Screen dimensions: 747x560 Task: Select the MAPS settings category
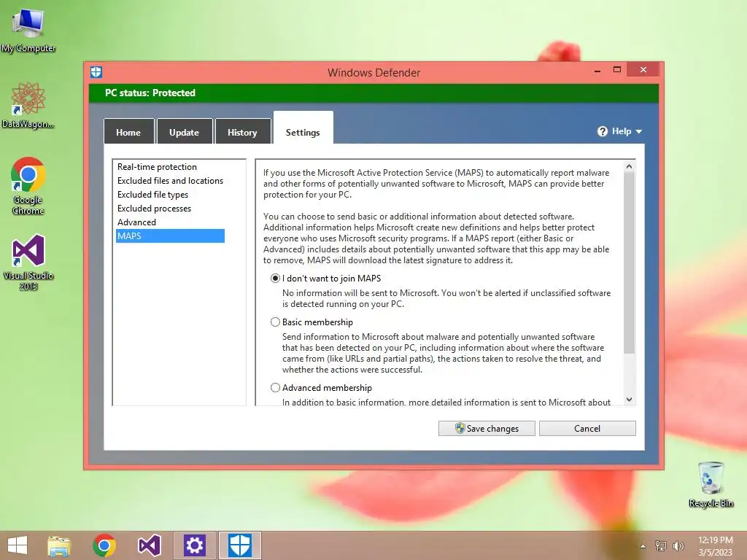[170, 236]
